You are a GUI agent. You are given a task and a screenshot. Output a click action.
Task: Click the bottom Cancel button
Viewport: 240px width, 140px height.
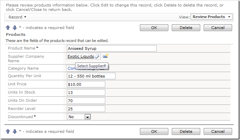pos(218,131)
